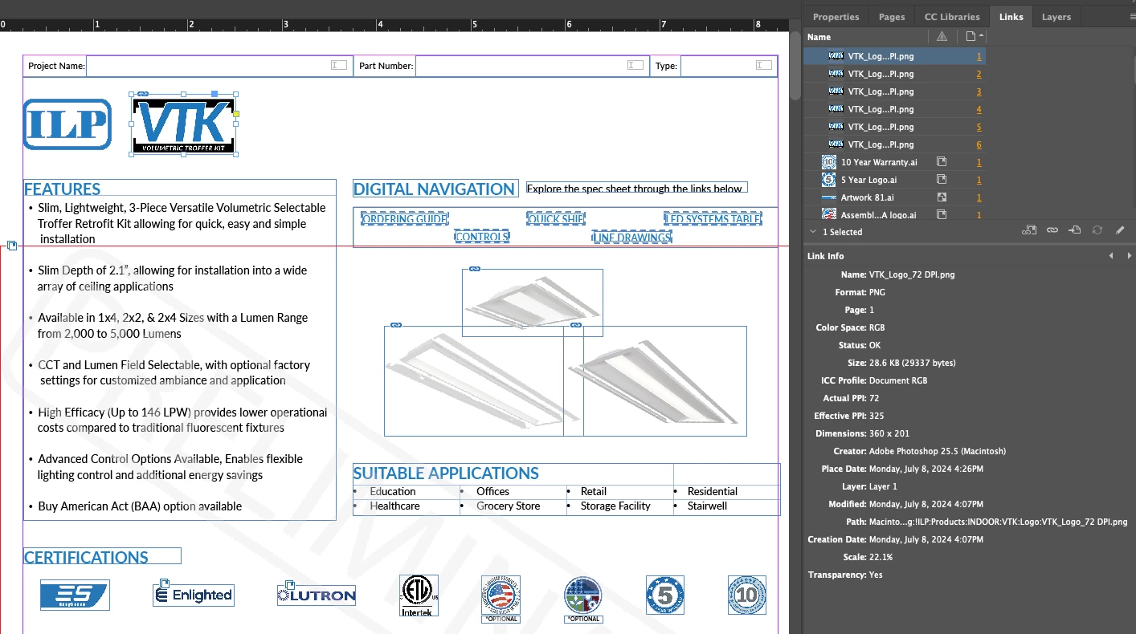Screen dimensions: 1136x634
Task: Click text field icon in Project Name field
Action: pos(339,65)
